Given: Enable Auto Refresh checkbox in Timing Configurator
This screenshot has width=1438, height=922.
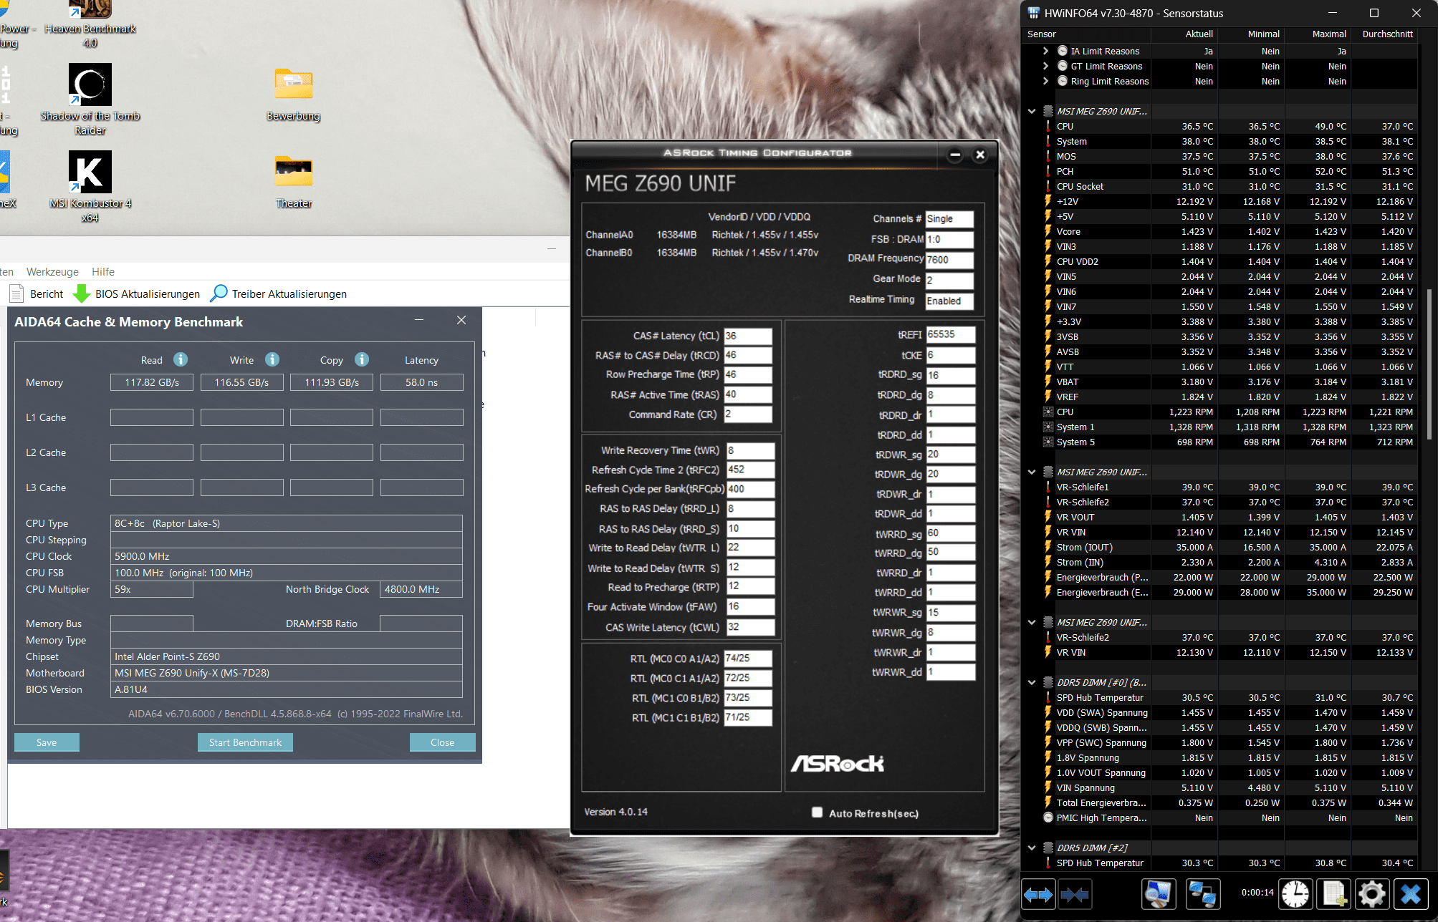Looking at the screenshot, I should tap(817, 812).
